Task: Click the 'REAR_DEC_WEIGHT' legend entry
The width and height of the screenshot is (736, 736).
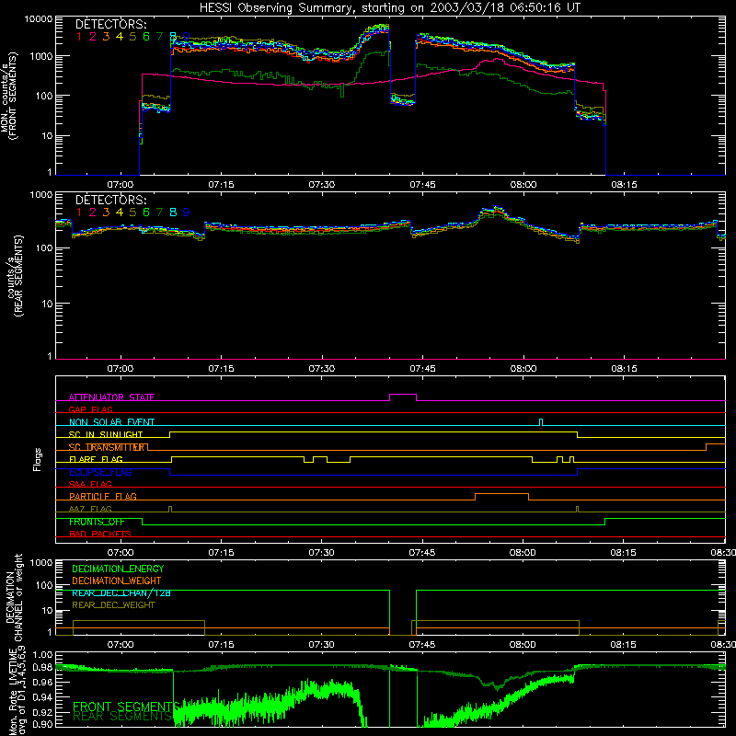Action: (x=113, y=605)
